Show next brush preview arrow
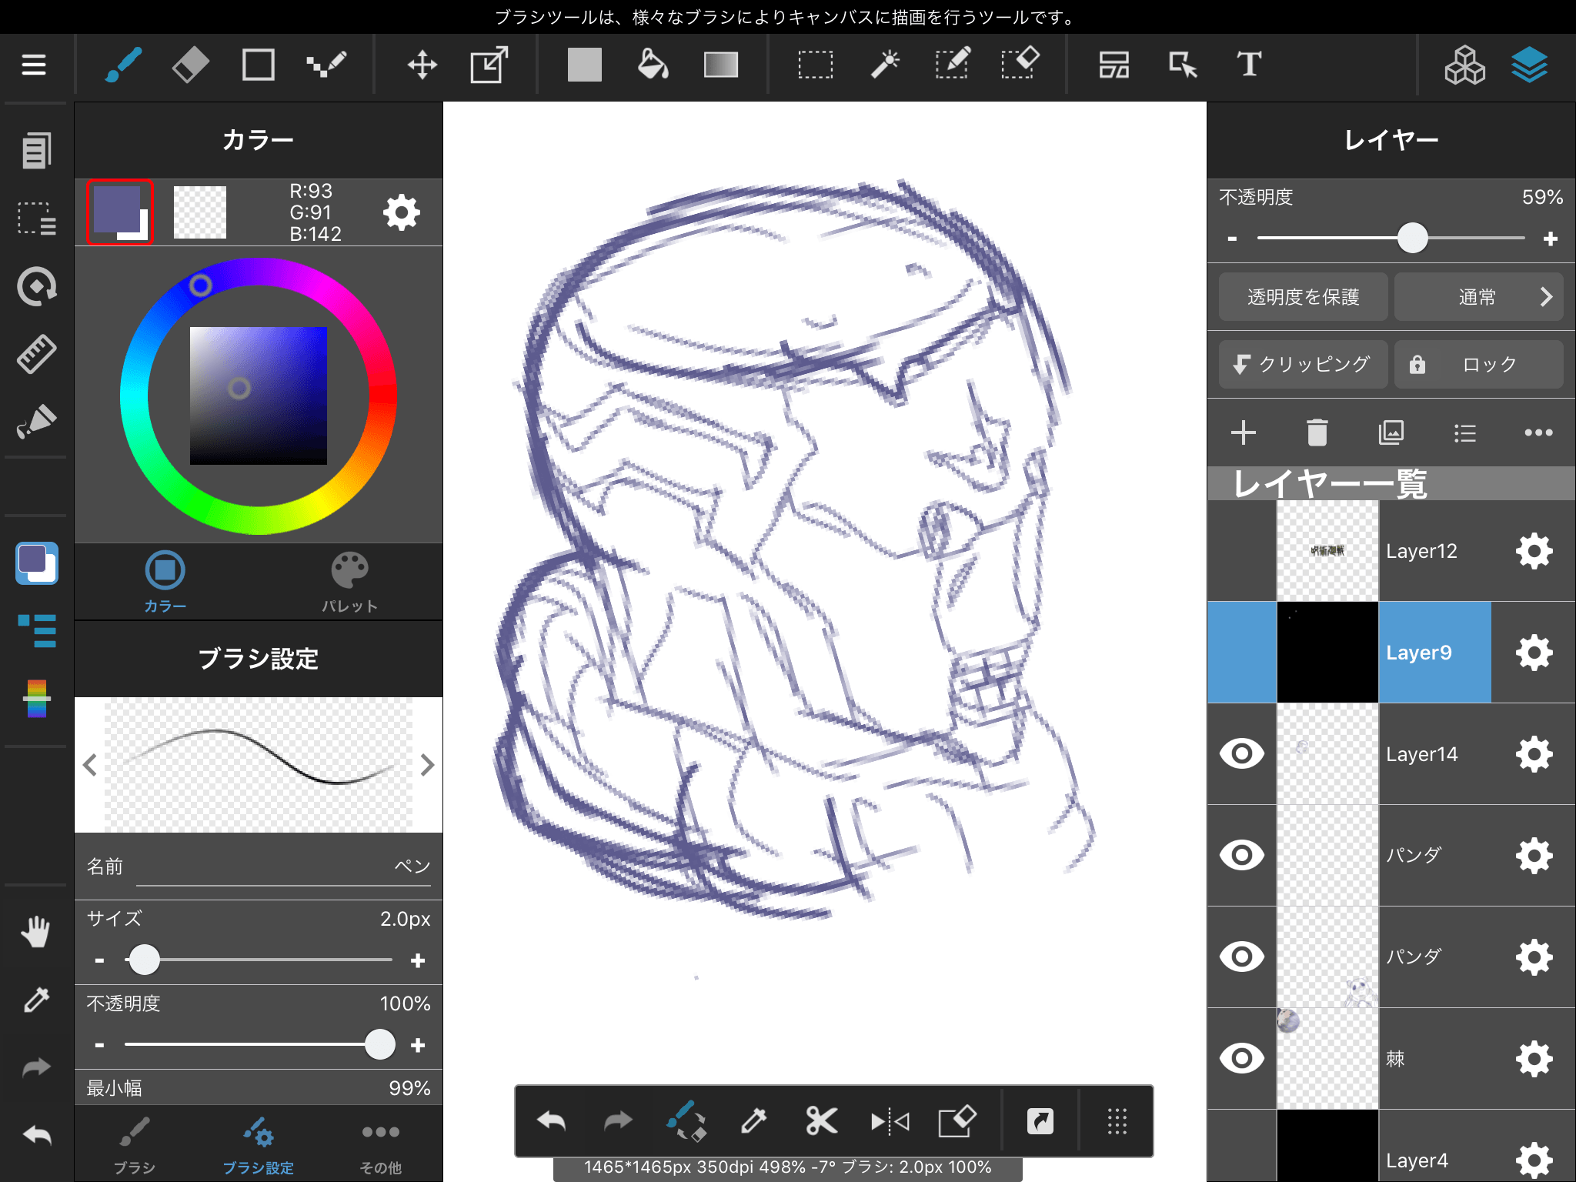Screen dimensions: 1576x1182 coord(428,765)
